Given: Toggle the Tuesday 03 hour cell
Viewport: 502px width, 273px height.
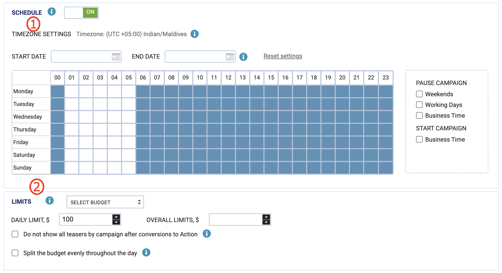Looking at the screenshot, I should pyautogui.click(x=100, y=104).
